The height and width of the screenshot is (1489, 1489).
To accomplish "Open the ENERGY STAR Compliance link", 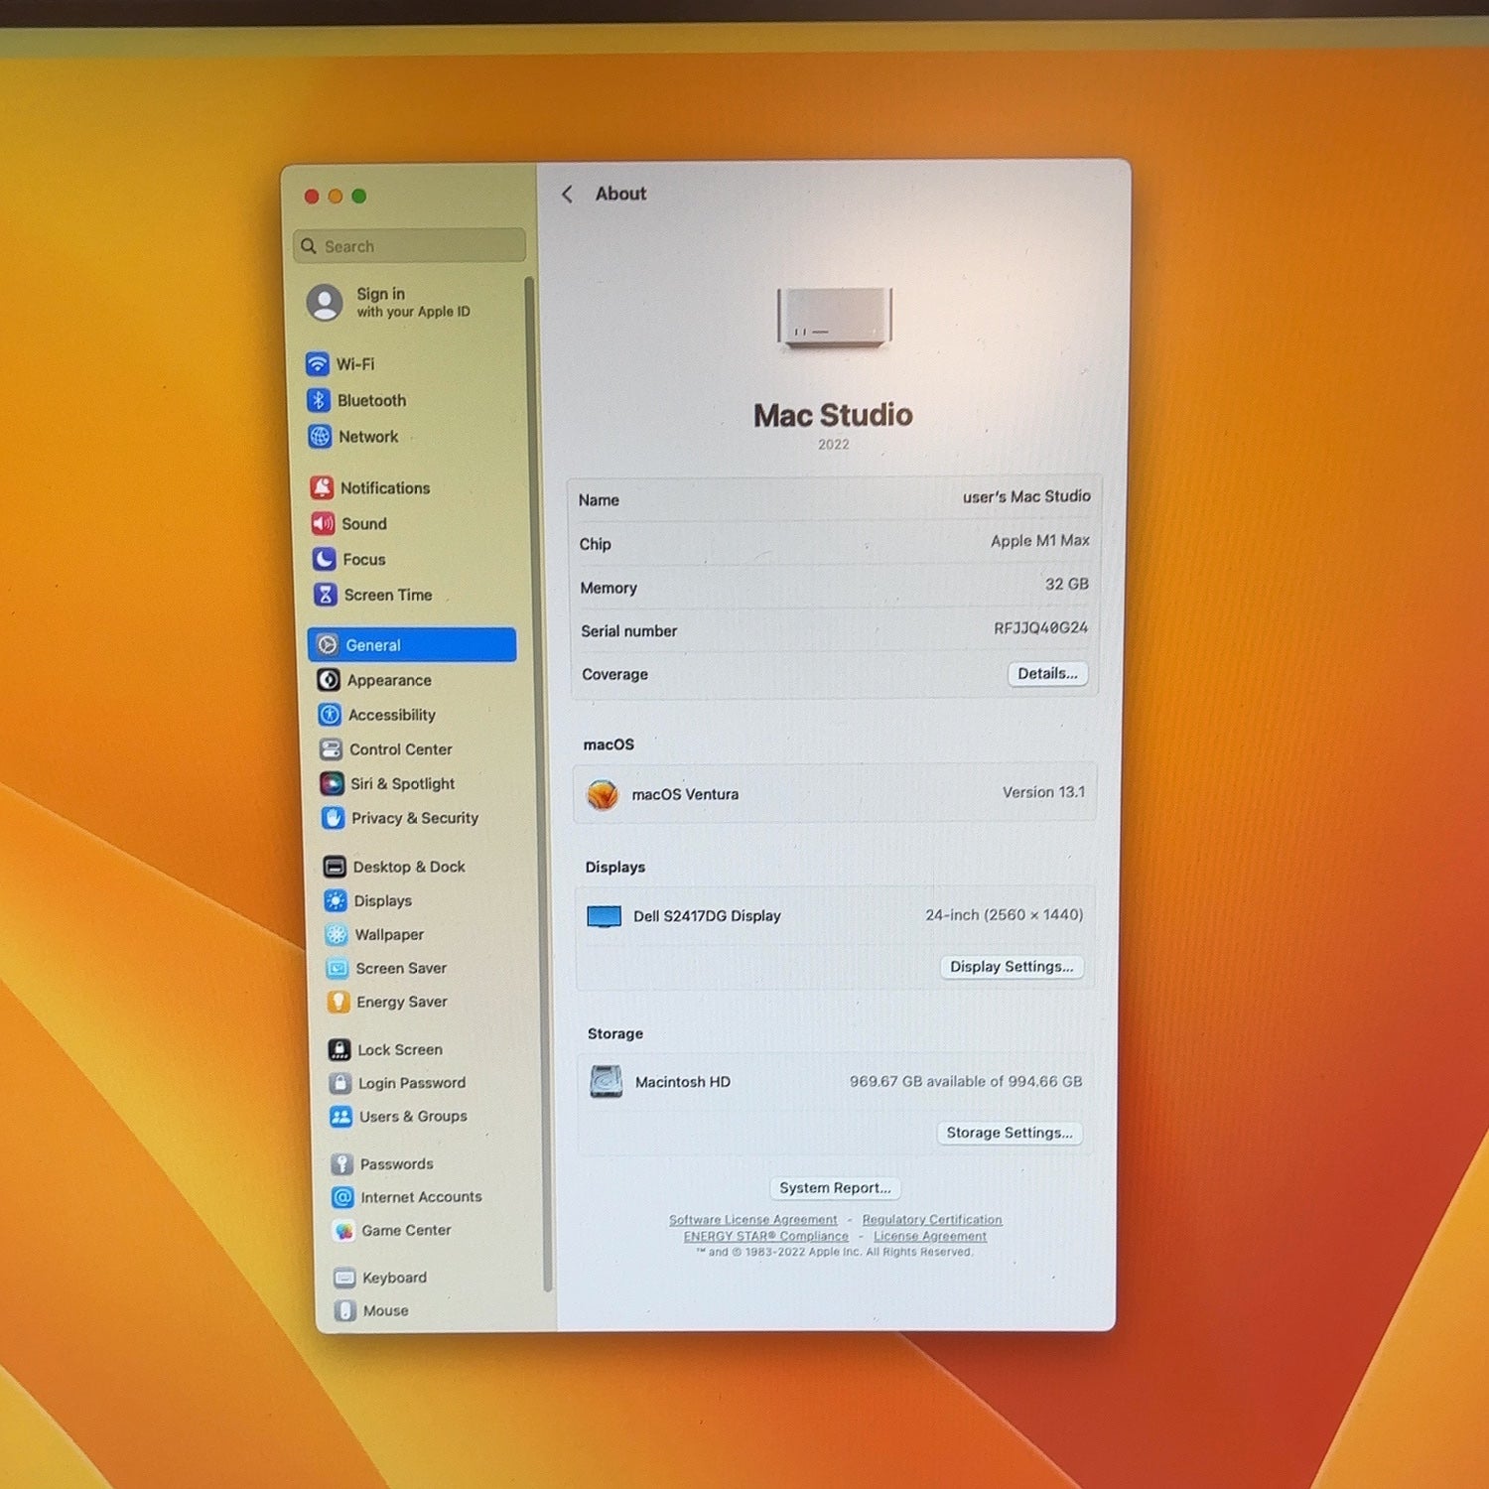I will [766, 1237].
